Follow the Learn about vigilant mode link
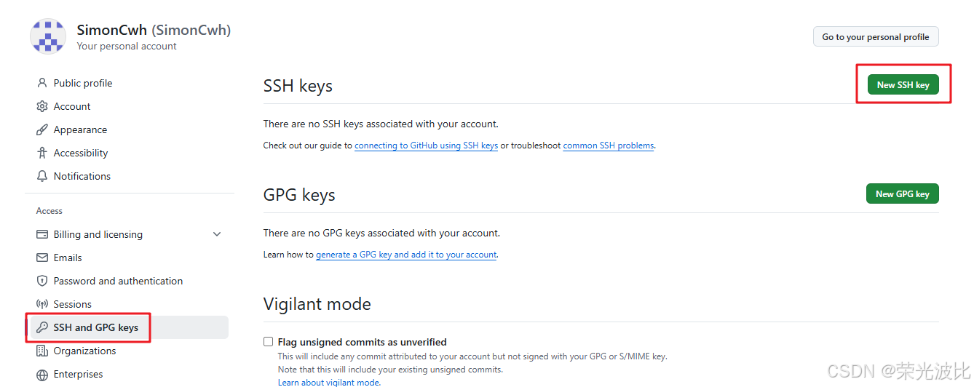This screenshot has width=974, height=387. pyautogui.click(x=328, y=383)
